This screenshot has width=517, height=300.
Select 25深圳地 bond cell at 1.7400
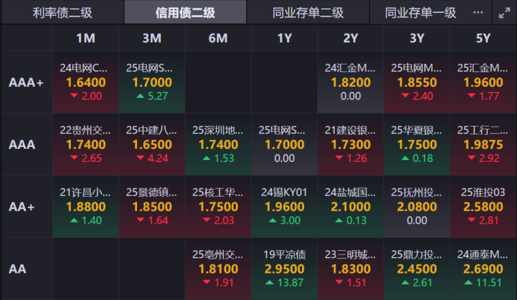[x=218, y=144]
